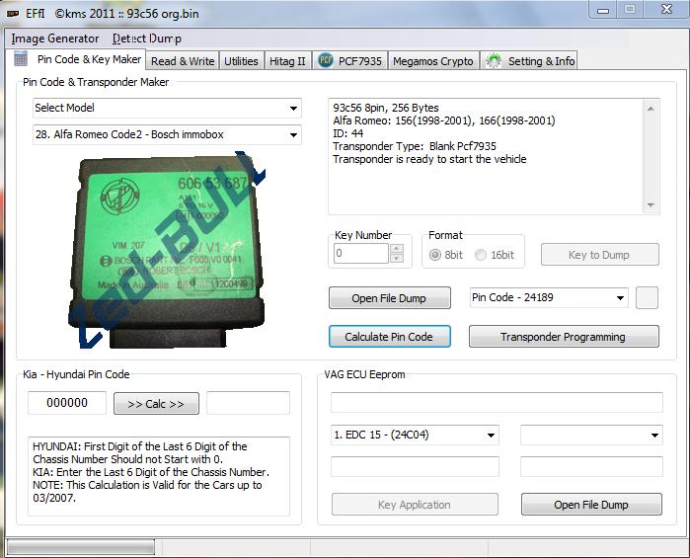Click the Bosch immobox module picture
The width and height of the screenshot is (690, 558).
pyautogui.click(x=167, y=250)
